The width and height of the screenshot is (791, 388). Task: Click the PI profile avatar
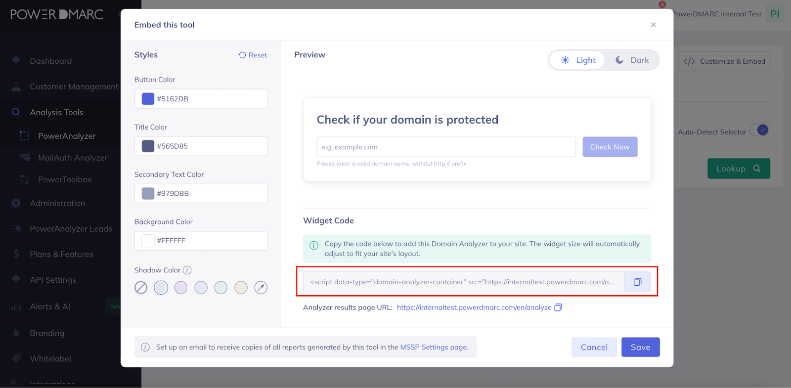[775, 14]
